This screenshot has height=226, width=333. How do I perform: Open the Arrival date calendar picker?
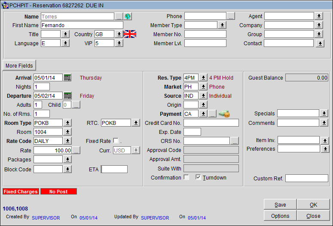(67, 78)
